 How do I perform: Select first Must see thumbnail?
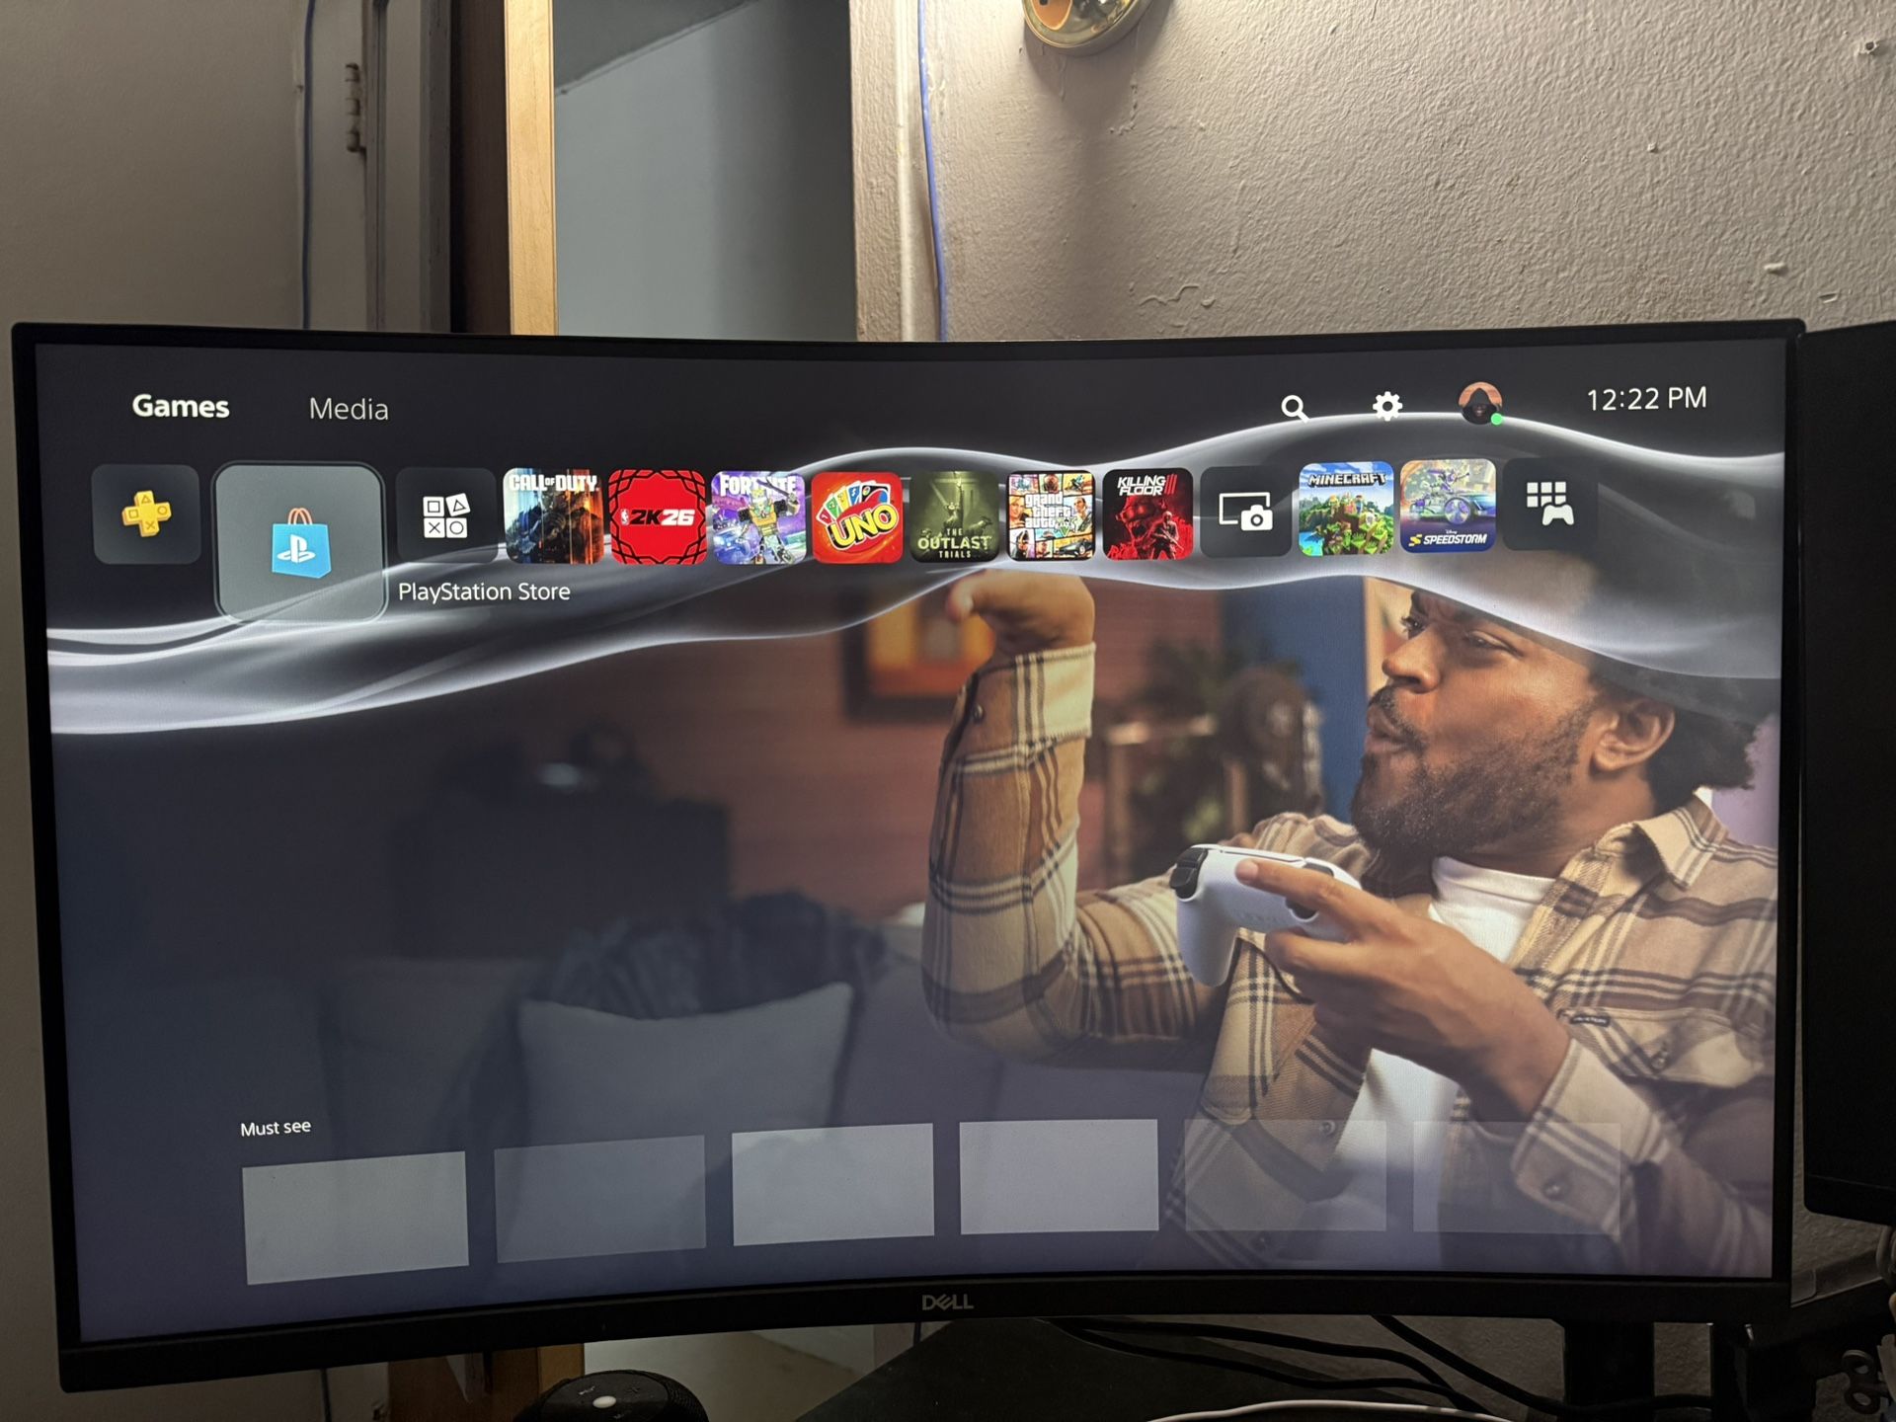click(x=355, y=1215)
